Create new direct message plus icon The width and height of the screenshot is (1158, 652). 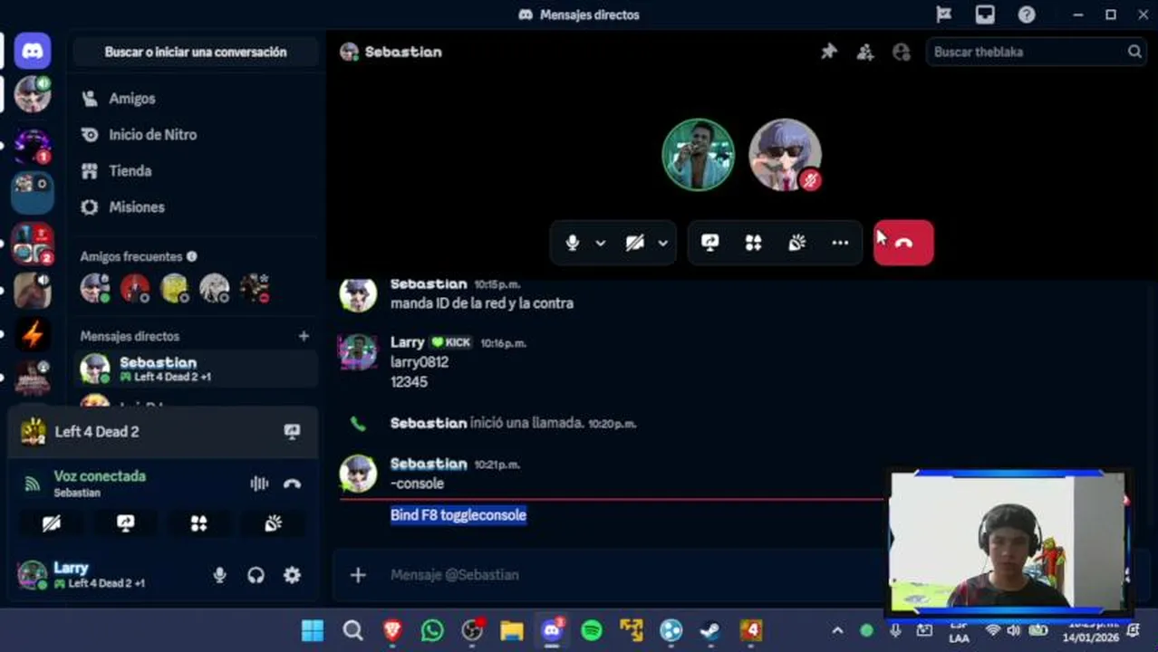tap(304, 336)
